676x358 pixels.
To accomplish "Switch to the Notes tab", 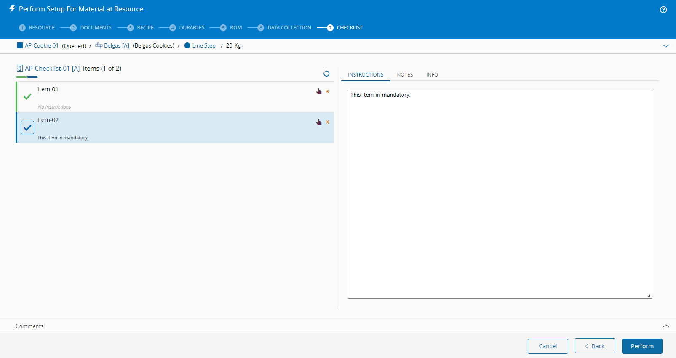I will pyautogui.click(x=405, y=75).
